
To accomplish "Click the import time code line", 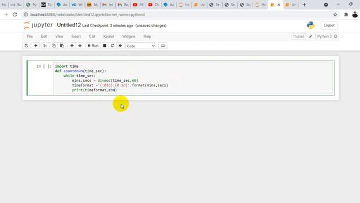I will point(66,67).
